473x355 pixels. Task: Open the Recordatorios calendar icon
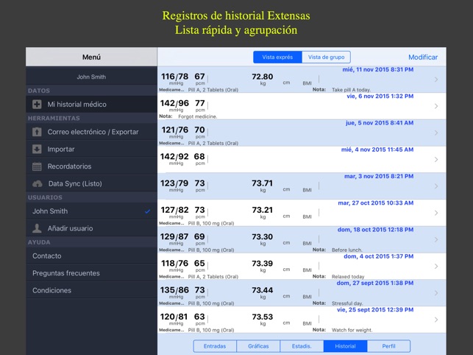pyautogui.click(x=37, y=166)
